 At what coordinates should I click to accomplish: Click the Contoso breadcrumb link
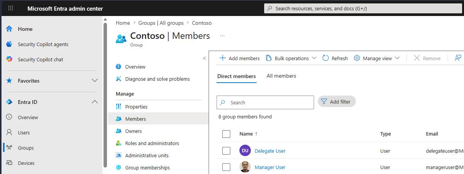coord(202,23)
